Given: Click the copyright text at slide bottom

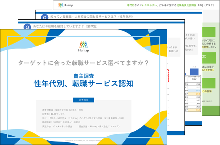Looking at the screenshot, I should (83, 140).
